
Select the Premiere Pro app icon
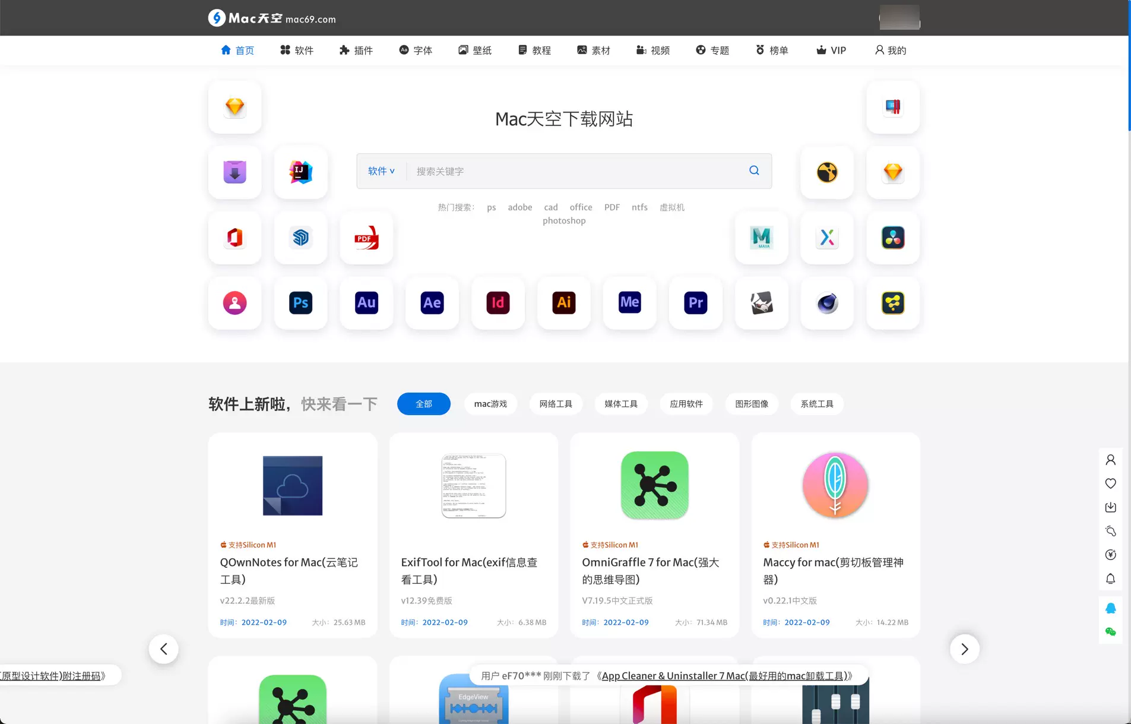(695, 303)
